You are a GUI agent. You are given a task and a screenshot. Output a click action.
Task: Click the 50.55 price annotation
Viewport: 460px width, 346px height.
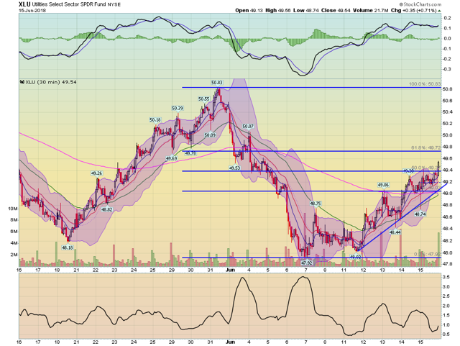[x=204, y=99]
